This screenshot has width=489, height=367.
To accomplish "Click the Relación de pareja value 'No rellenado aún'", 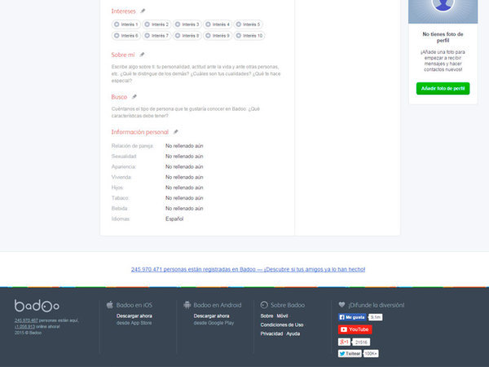I will point(184,146).
